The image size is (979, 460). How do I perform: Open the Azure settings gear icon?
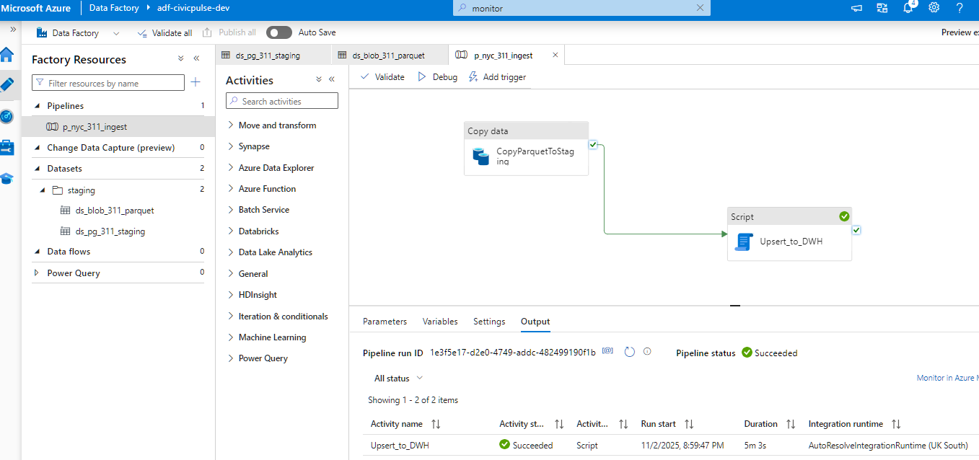(x=934, y=8)
